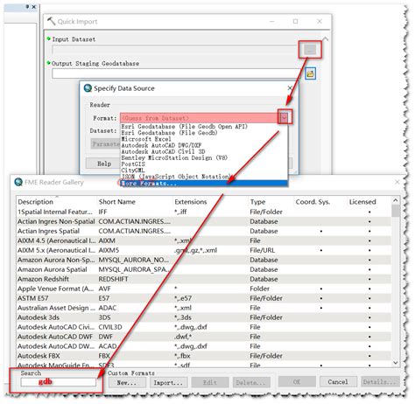
Task: Close the Specify Data Source dialog
Action: (290, 88)
